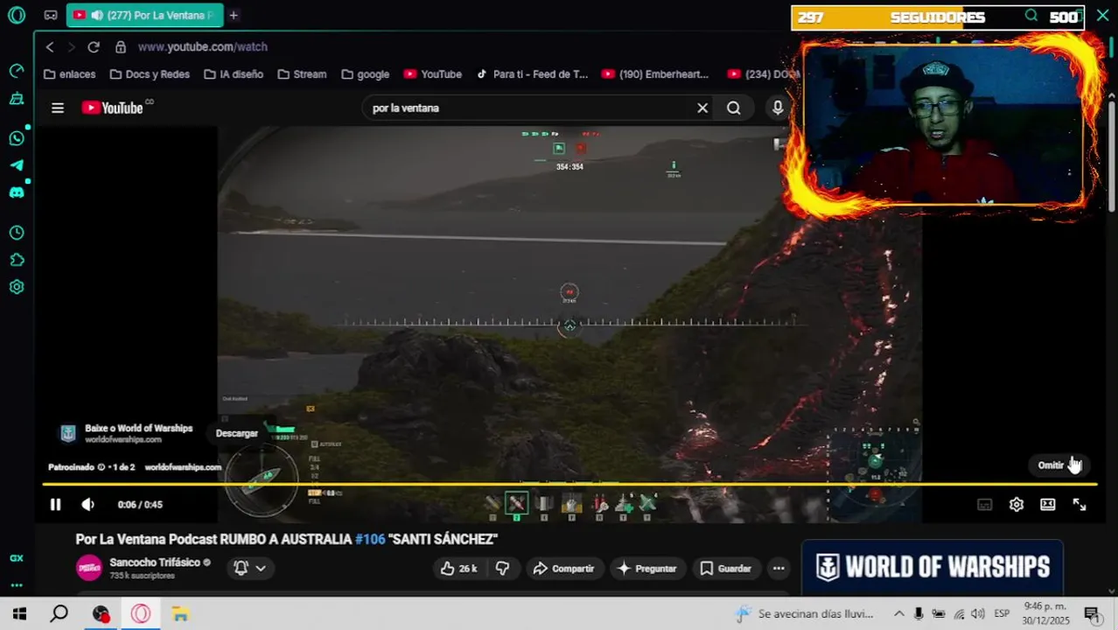1118x630 pixels.
Task: Click the 'por la ventana' search field
Action: tap(529, 108)
